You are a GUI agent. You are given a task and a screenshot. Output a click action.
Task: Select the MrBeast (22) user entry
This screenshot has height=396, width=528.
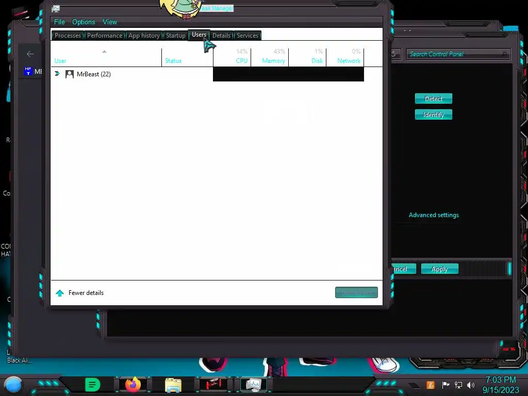click(x=94, y=74)
